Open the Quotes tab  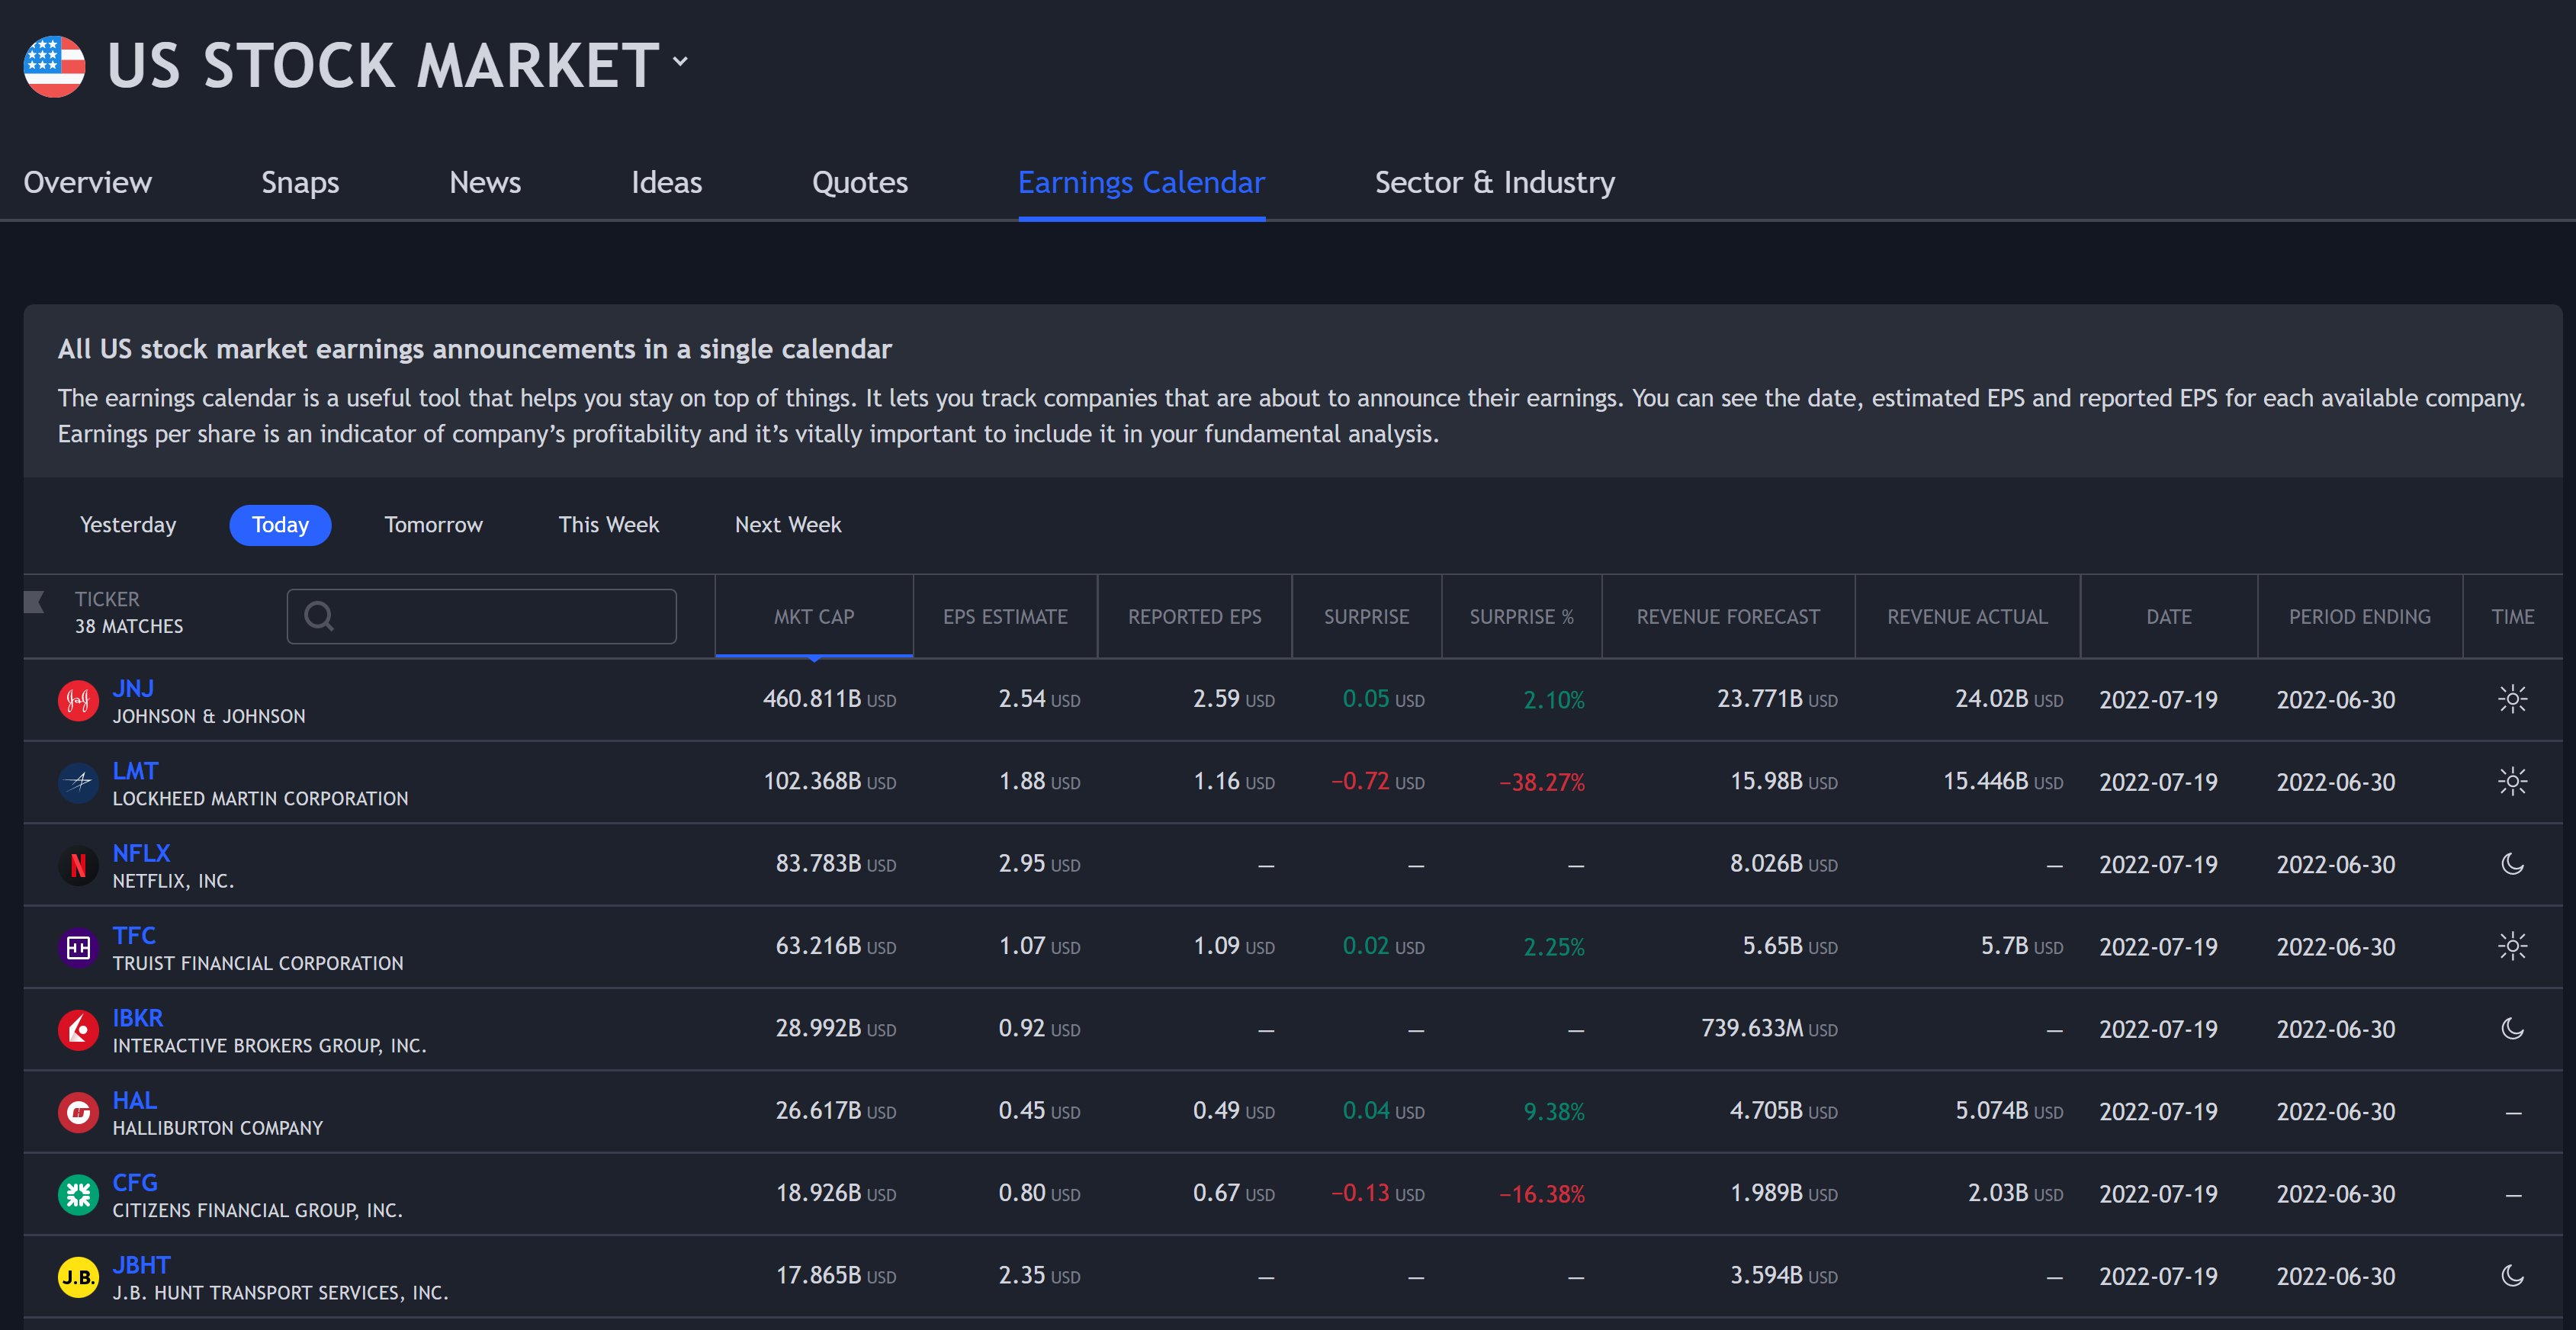coord(860,182)
